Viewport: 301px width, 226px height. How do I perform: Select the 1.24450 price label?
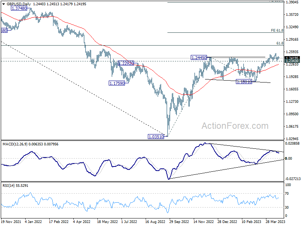coord(199,57)
